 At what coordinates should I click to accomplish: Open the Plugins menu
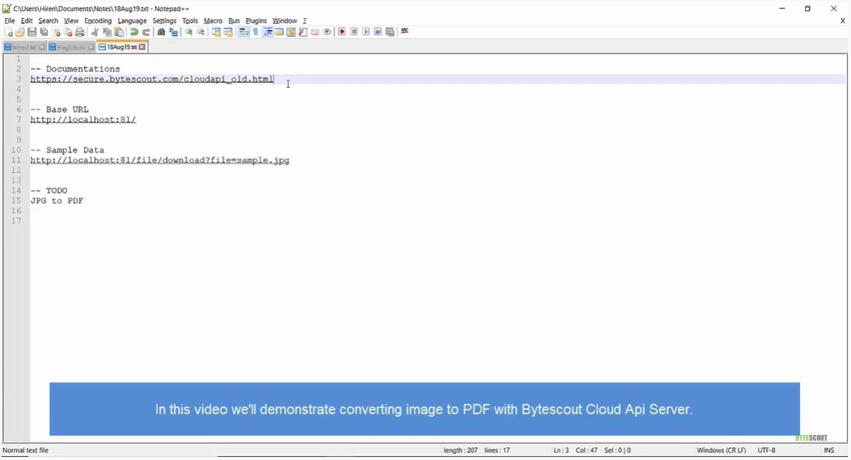pos(256,20)
